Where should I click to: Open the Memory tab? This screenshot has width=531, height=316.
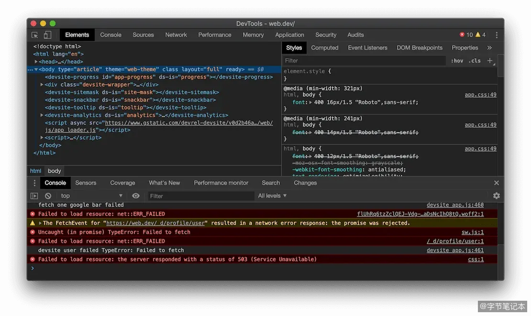click(x=254, y=35)
